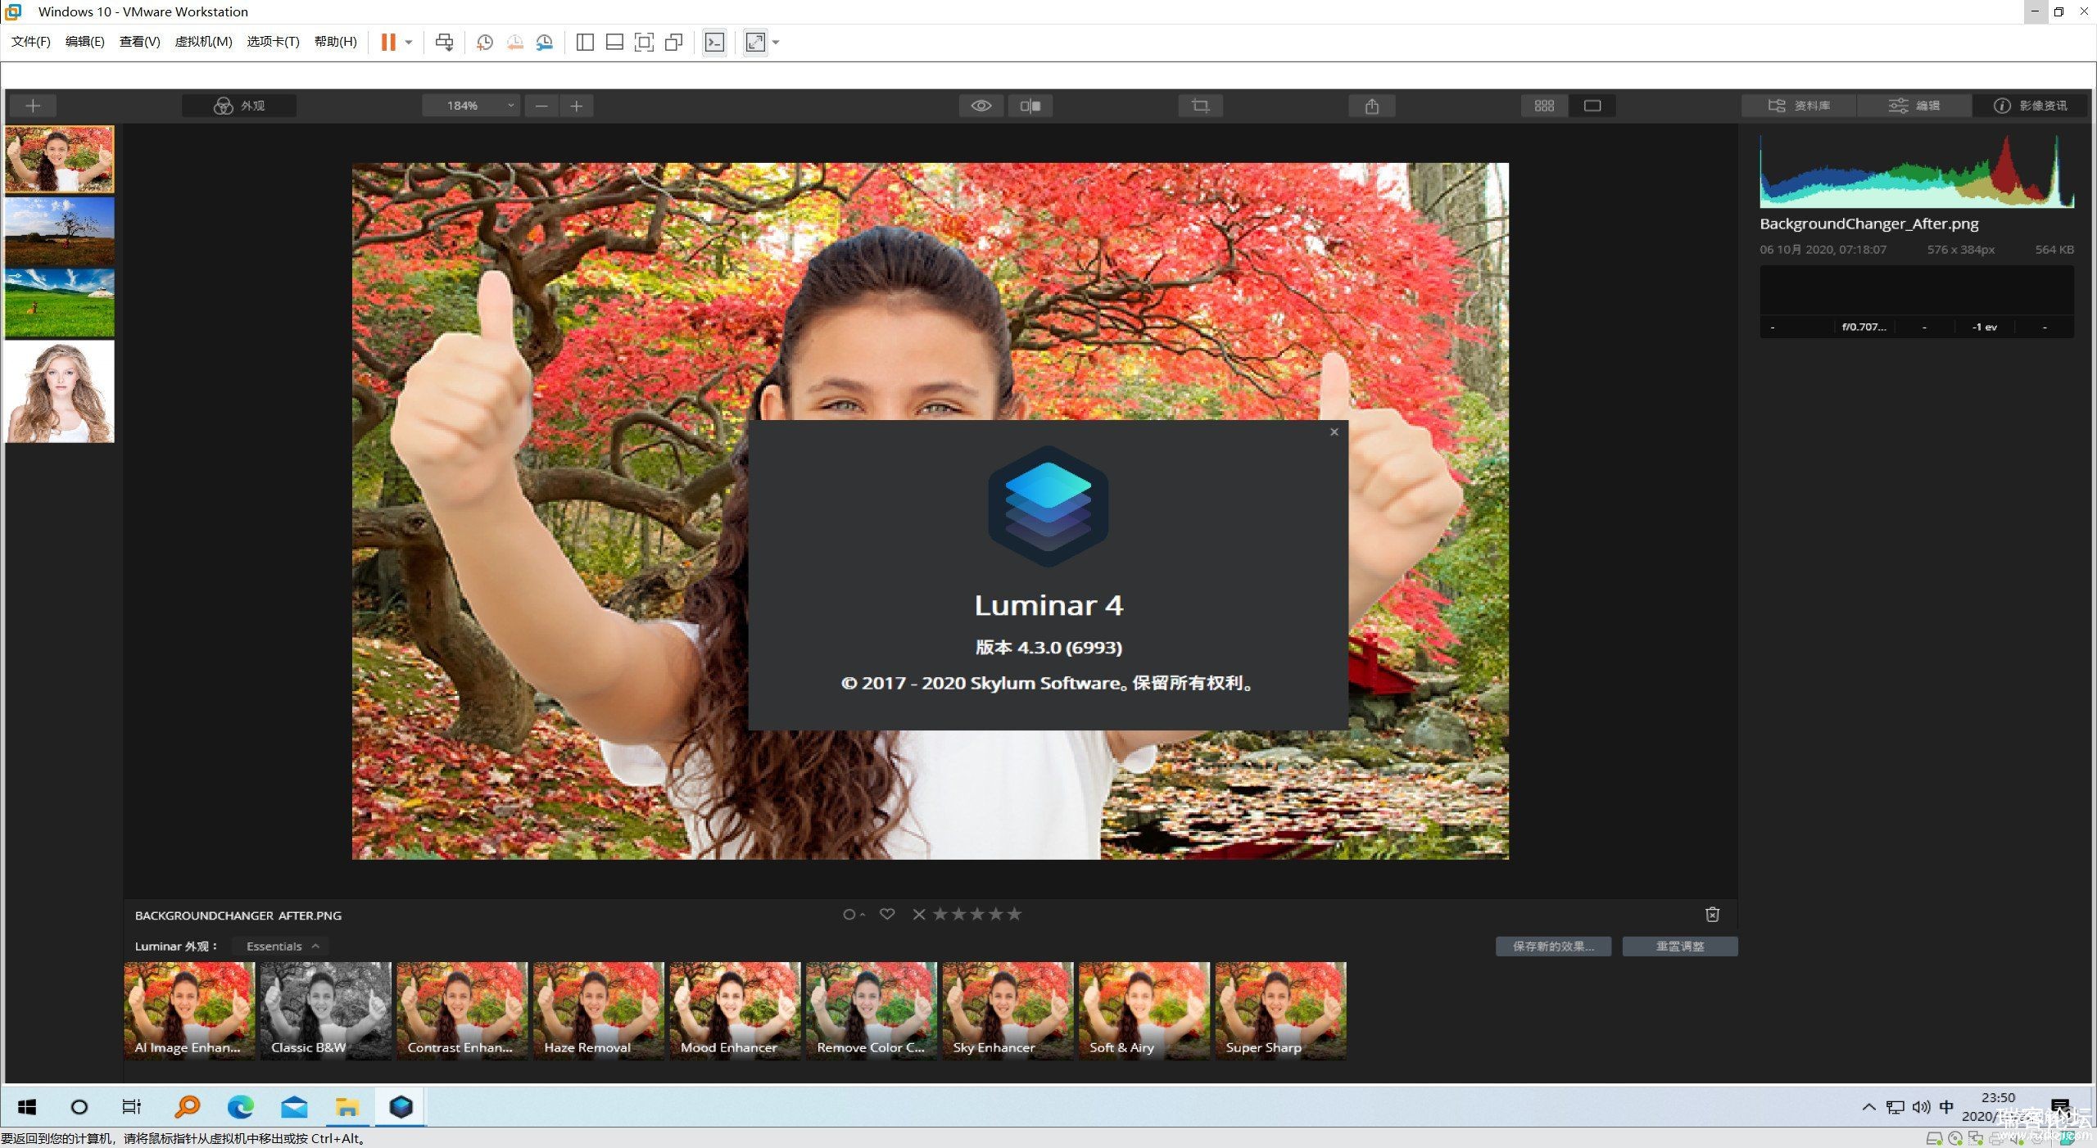Click send Ctrl+Alt+Del icon
The width and height of the screenshot is (2097, 1148).
pos(445,42)
